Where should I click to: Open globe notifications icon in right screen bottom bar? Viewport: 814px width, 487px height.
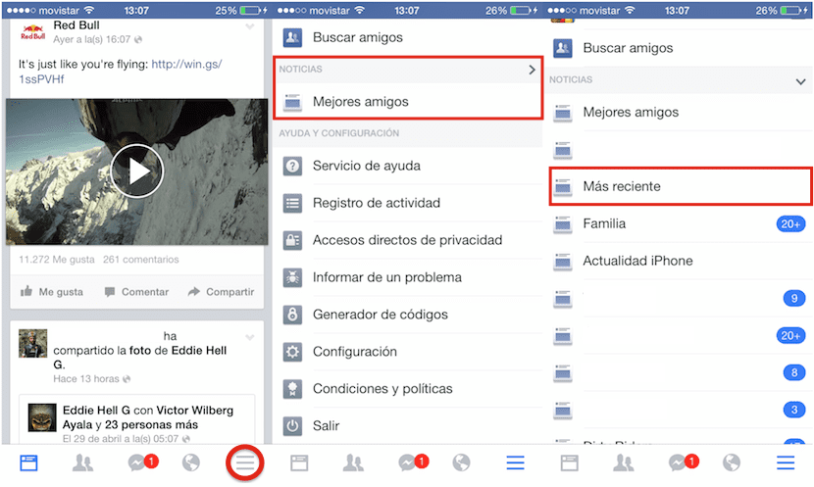tap(732, 463)
